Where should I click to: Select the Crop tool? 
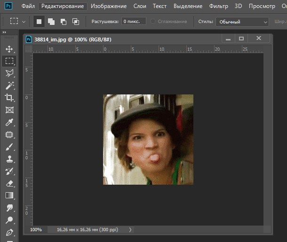coord(9,98)
